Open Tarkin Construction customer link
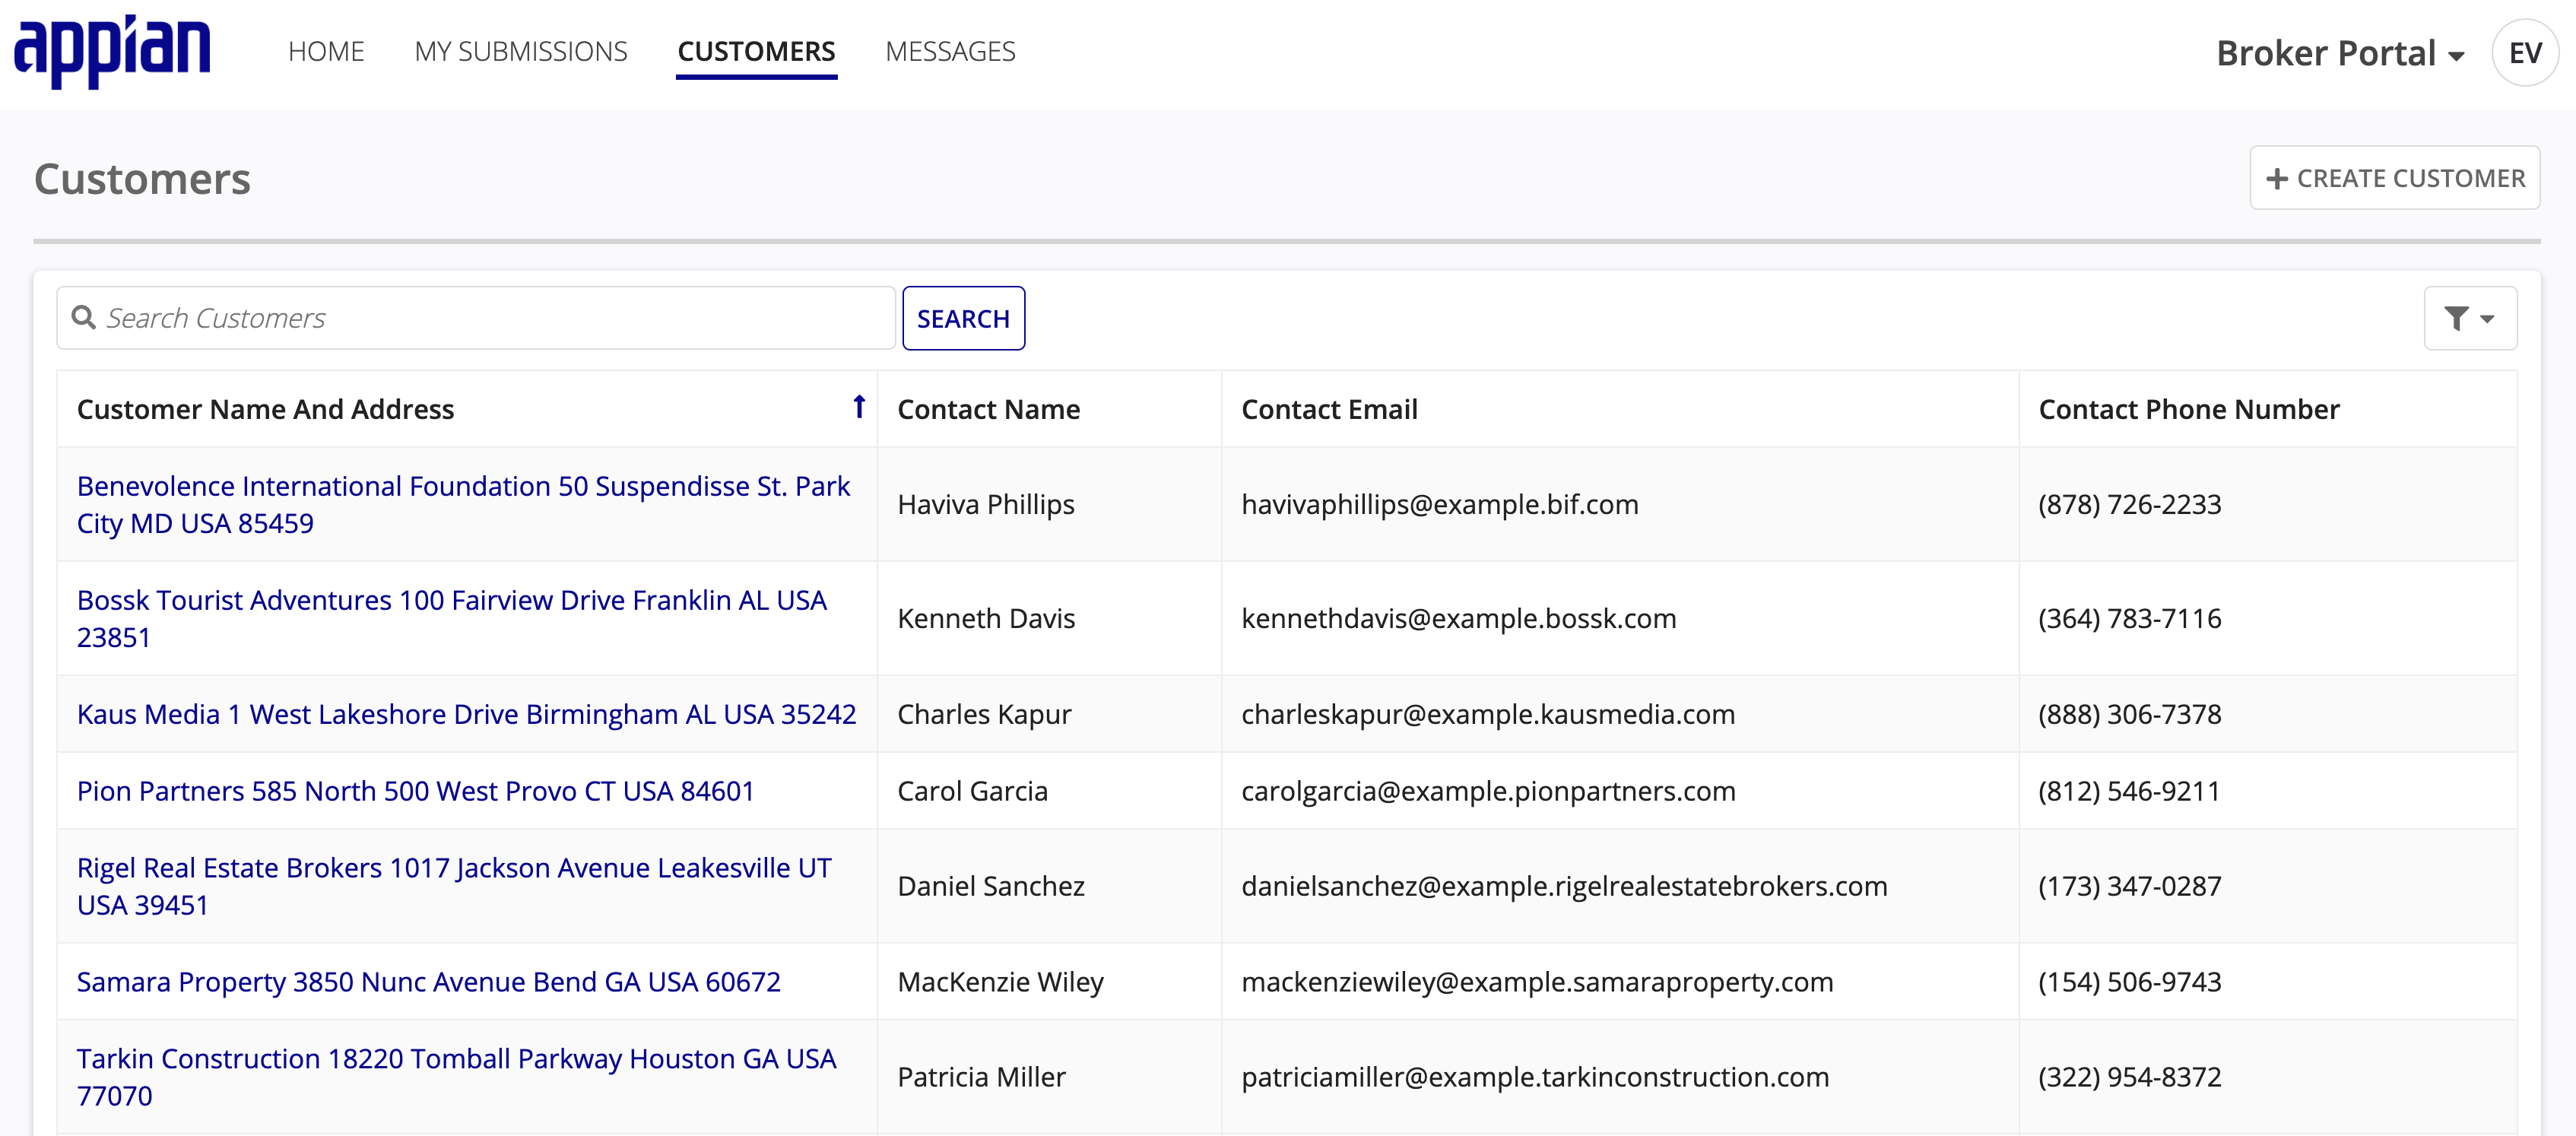 coord(456,1077)
